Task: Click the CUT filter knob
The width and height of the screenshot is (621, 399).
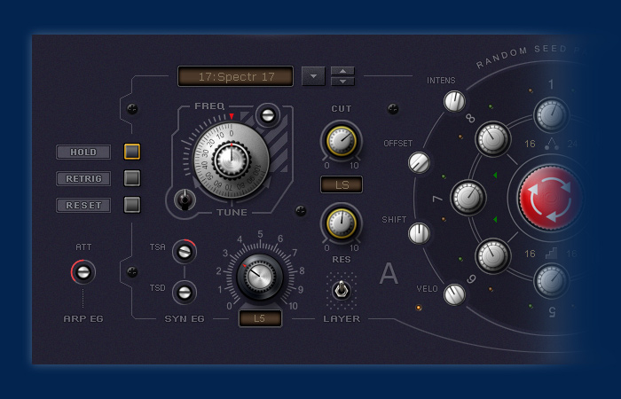Action: (x=341, y=139)
